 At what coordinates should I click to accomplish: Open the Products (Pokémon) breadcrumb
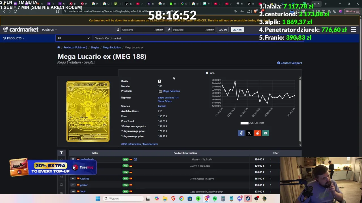[75, 47]
